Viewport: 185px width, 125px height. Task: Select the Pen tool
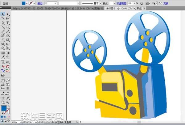click(x=3, y=23)
